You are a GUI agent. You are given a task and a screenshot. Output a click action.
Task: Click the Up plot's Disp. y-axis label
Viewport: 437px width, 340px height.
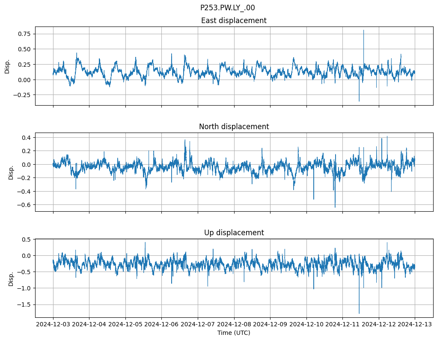11,278
